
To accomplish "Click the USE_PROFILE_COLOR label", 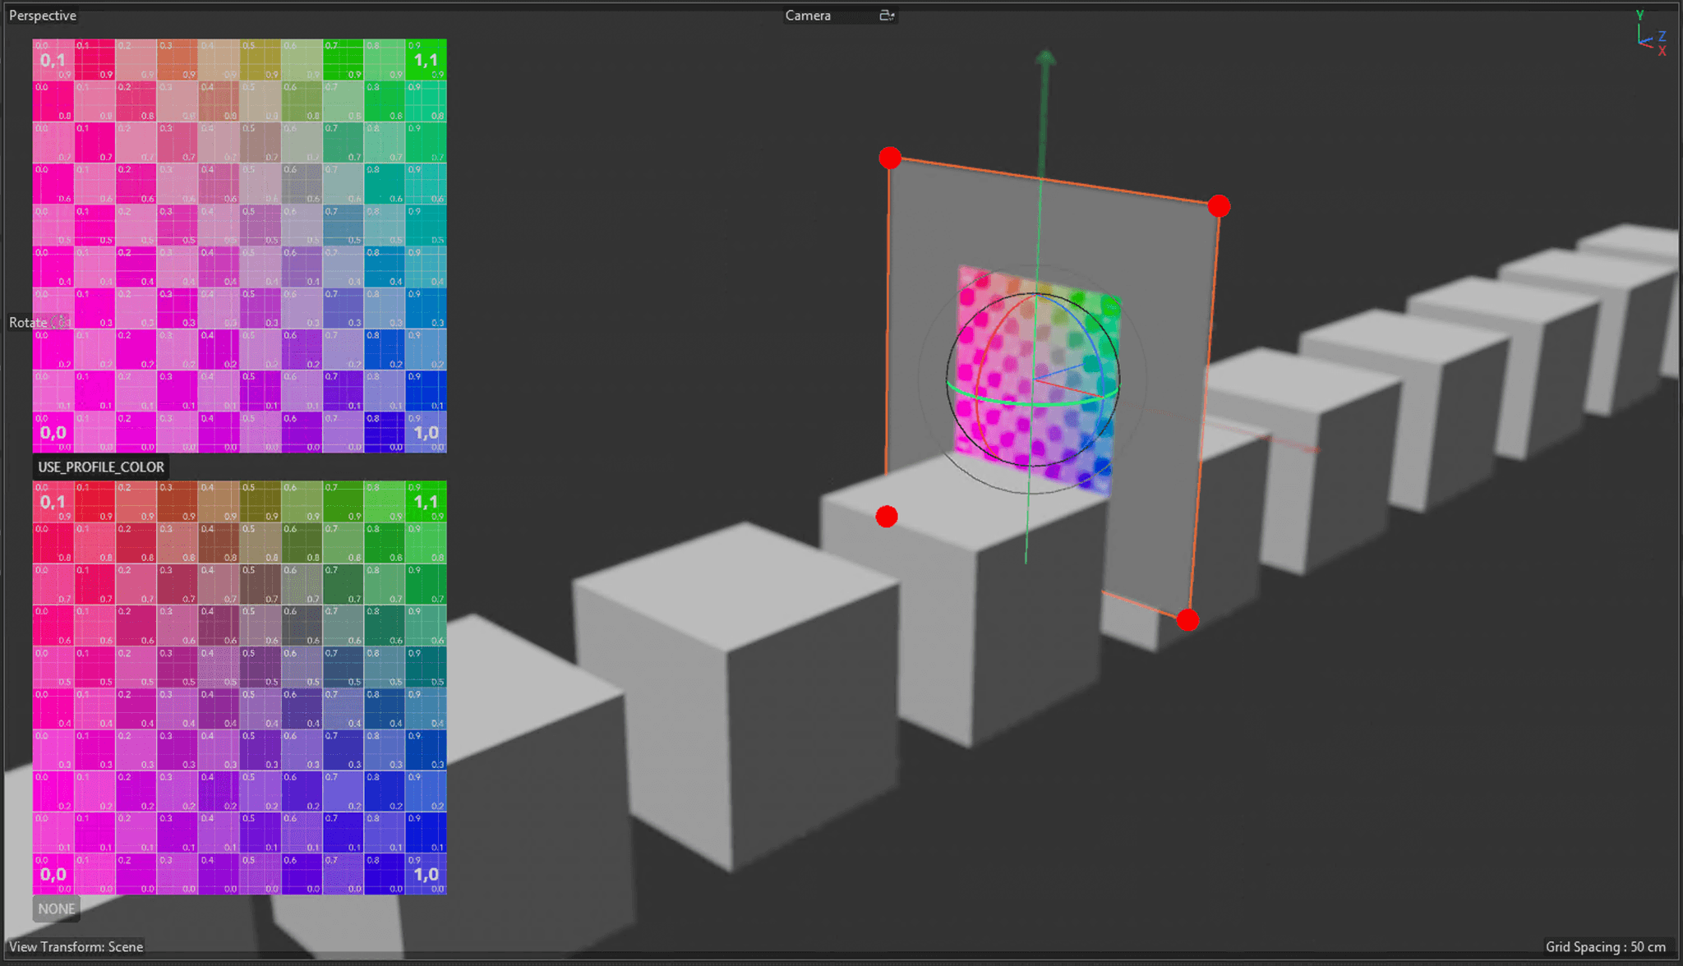I will (101, 467).
